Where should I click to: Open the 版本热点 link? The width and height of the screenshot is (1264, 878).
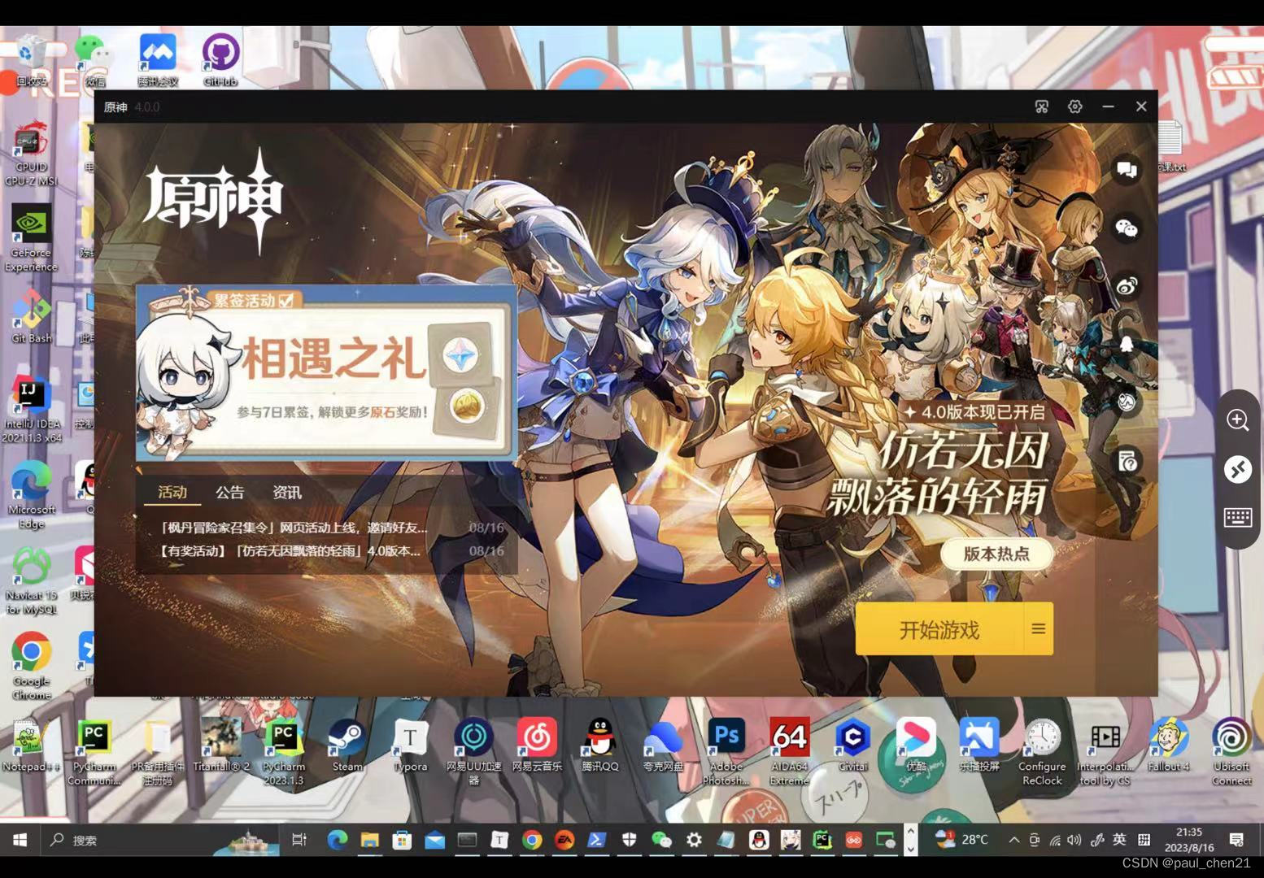(x=997, y=554)
